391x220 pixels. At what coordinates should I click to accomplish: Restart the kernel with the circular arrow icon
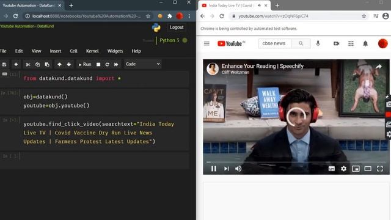coord(108,64)
